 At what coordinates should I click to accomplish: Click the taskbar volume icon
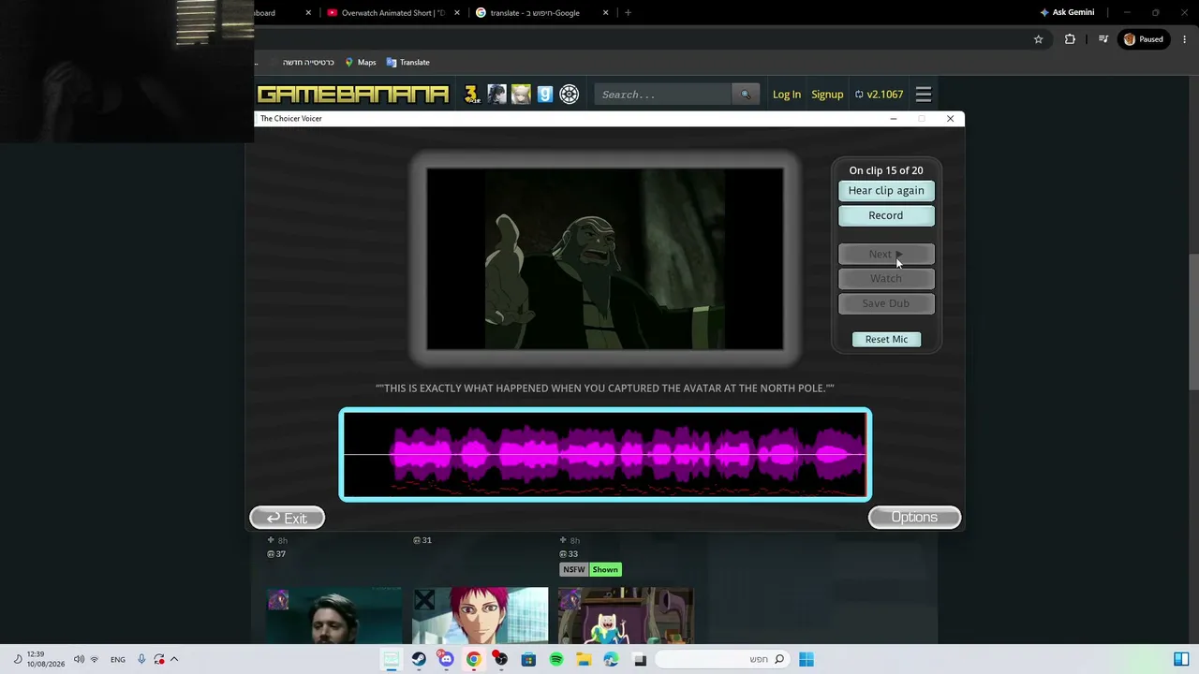coord(79,660)
